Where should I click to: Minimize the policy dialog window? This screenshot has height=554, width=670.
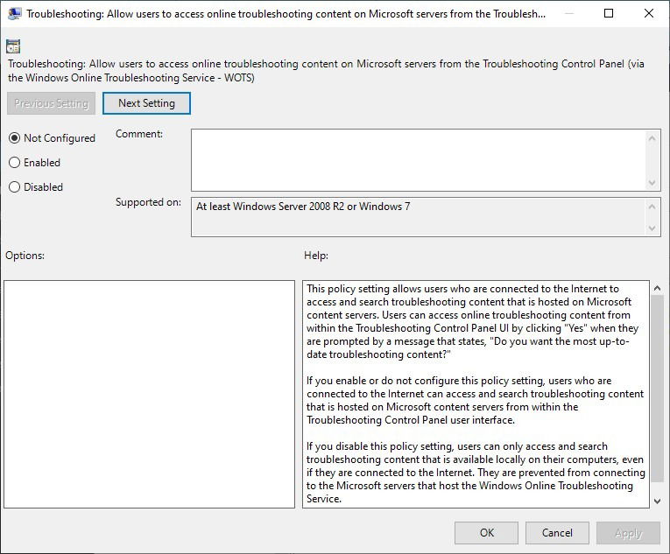coord(569,13)
